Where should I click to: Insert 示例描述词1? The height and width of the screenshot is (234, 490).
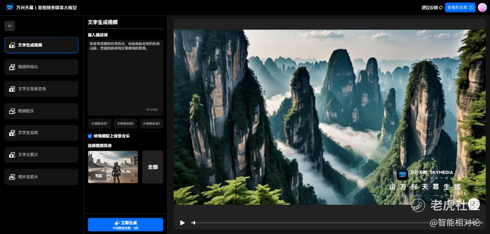[100, 124]
